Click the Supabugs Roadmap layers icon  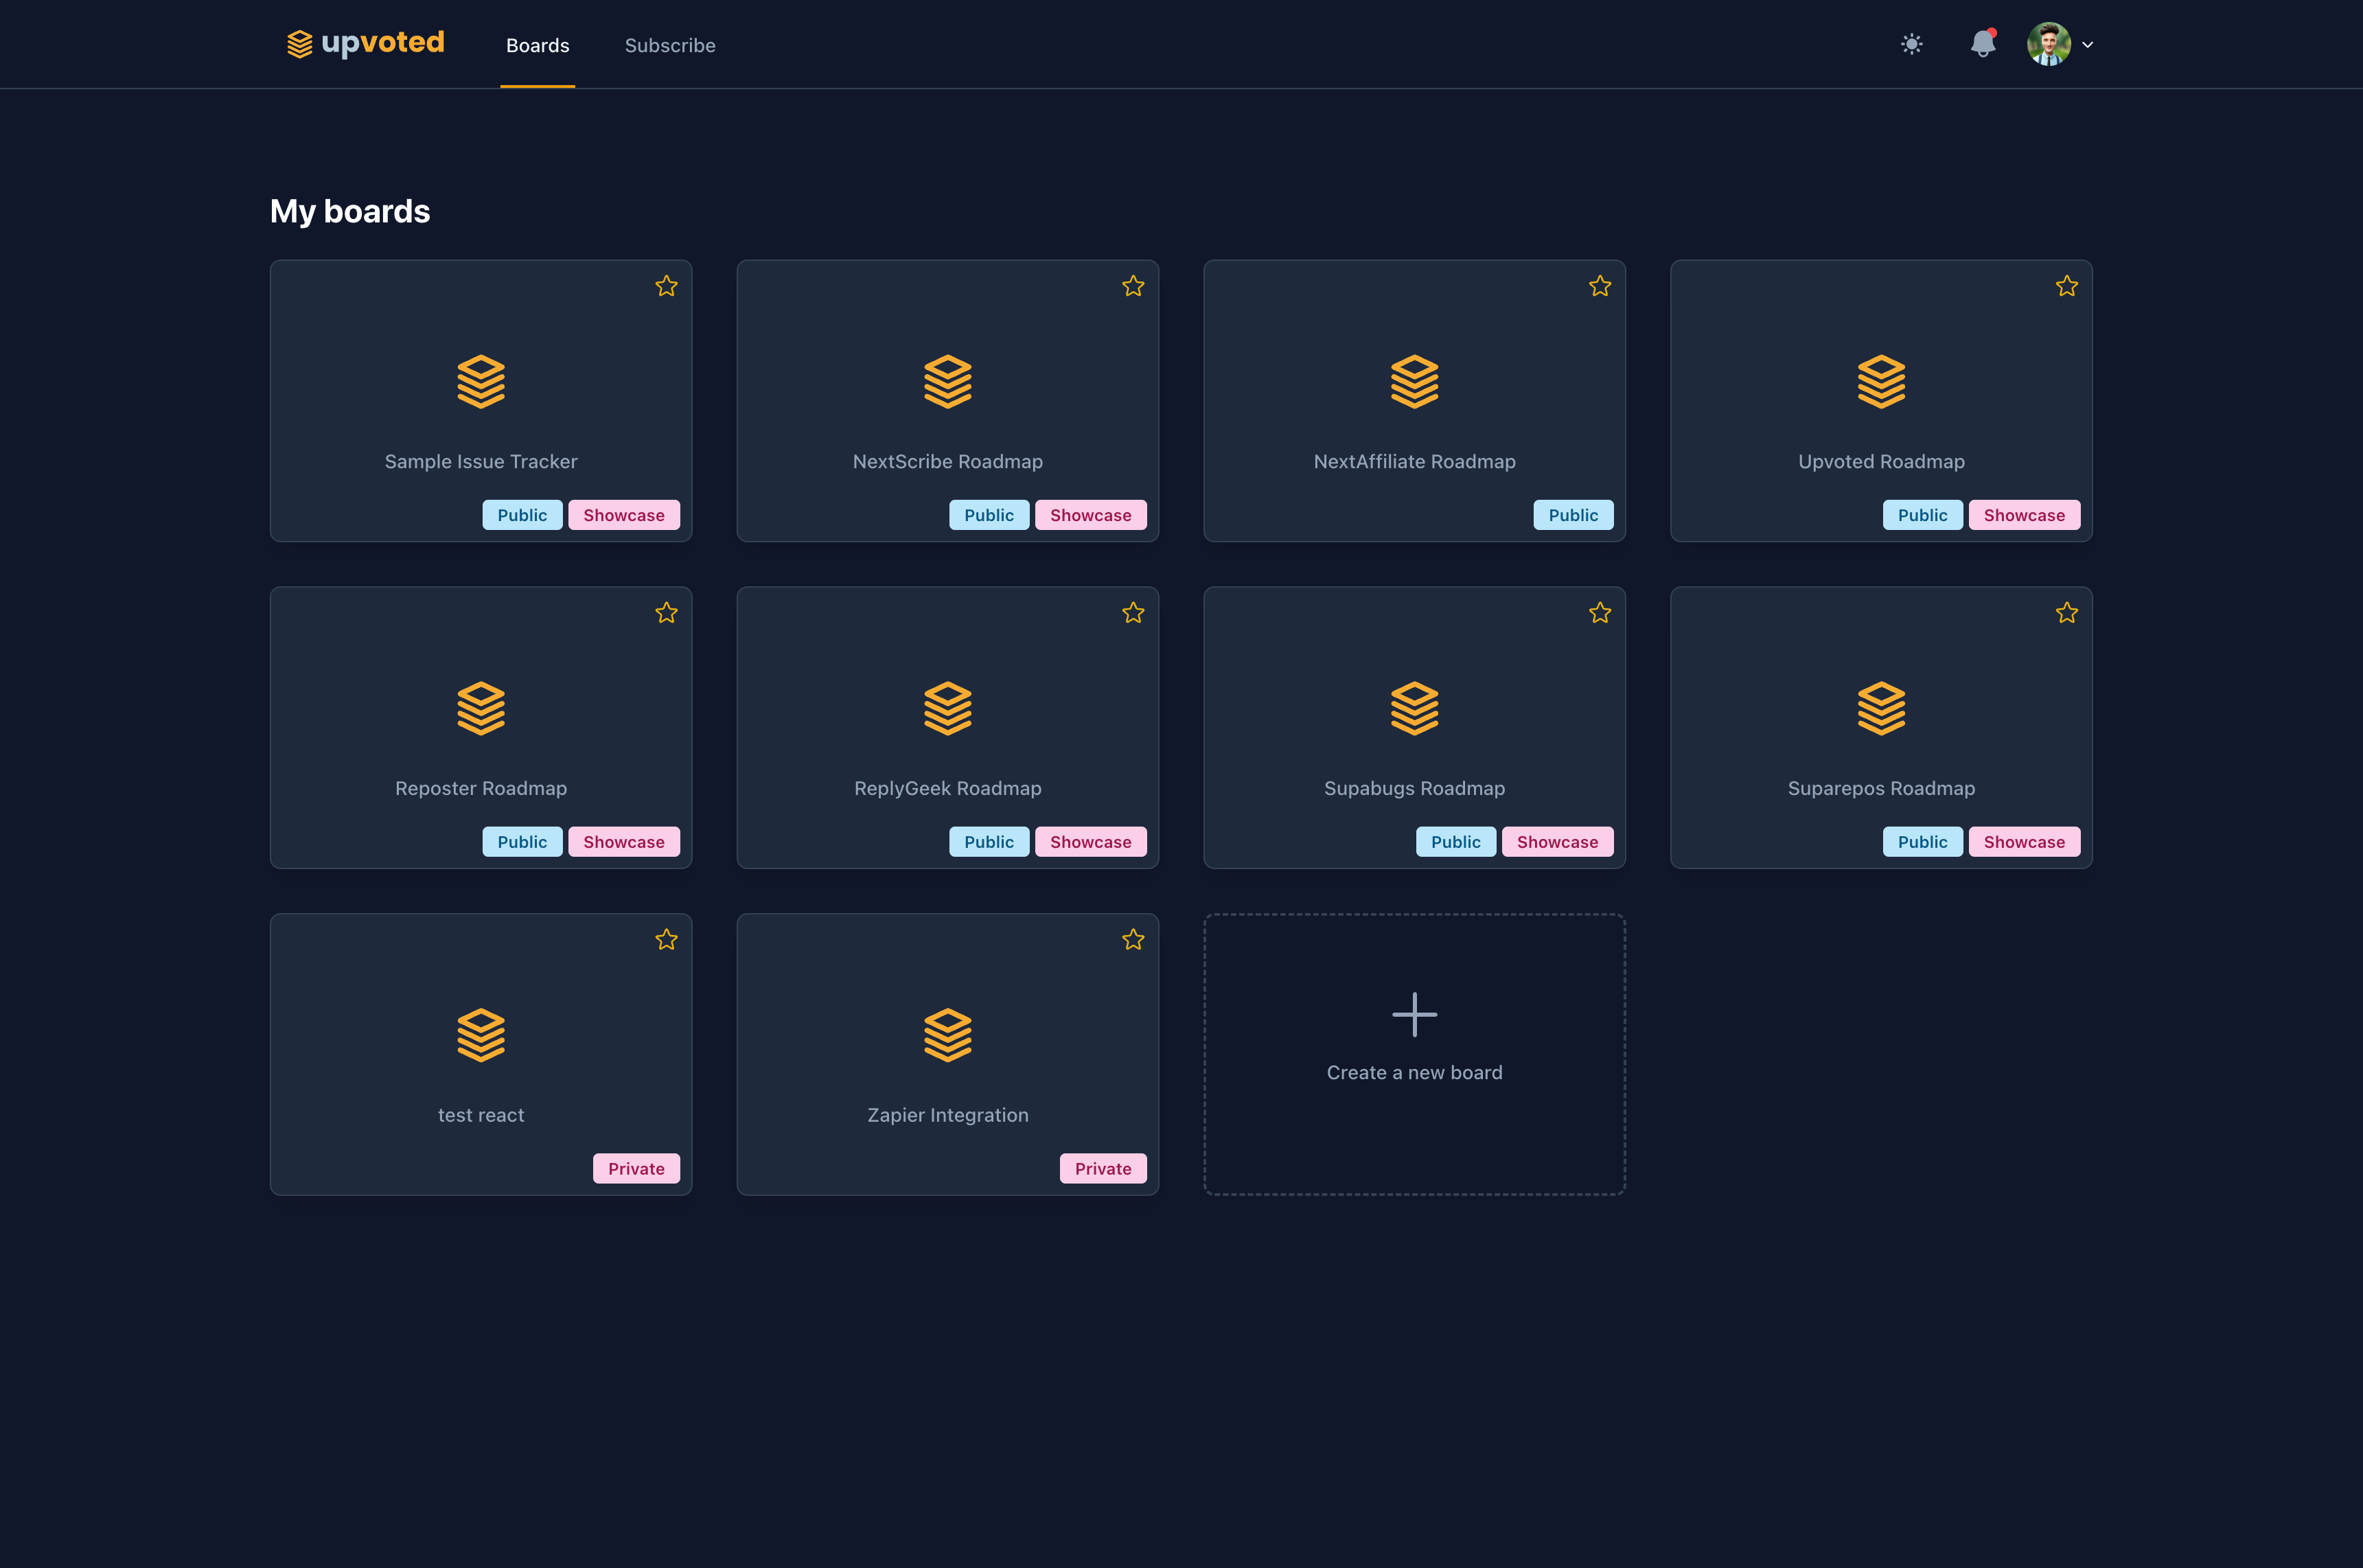click(1414, 708)
